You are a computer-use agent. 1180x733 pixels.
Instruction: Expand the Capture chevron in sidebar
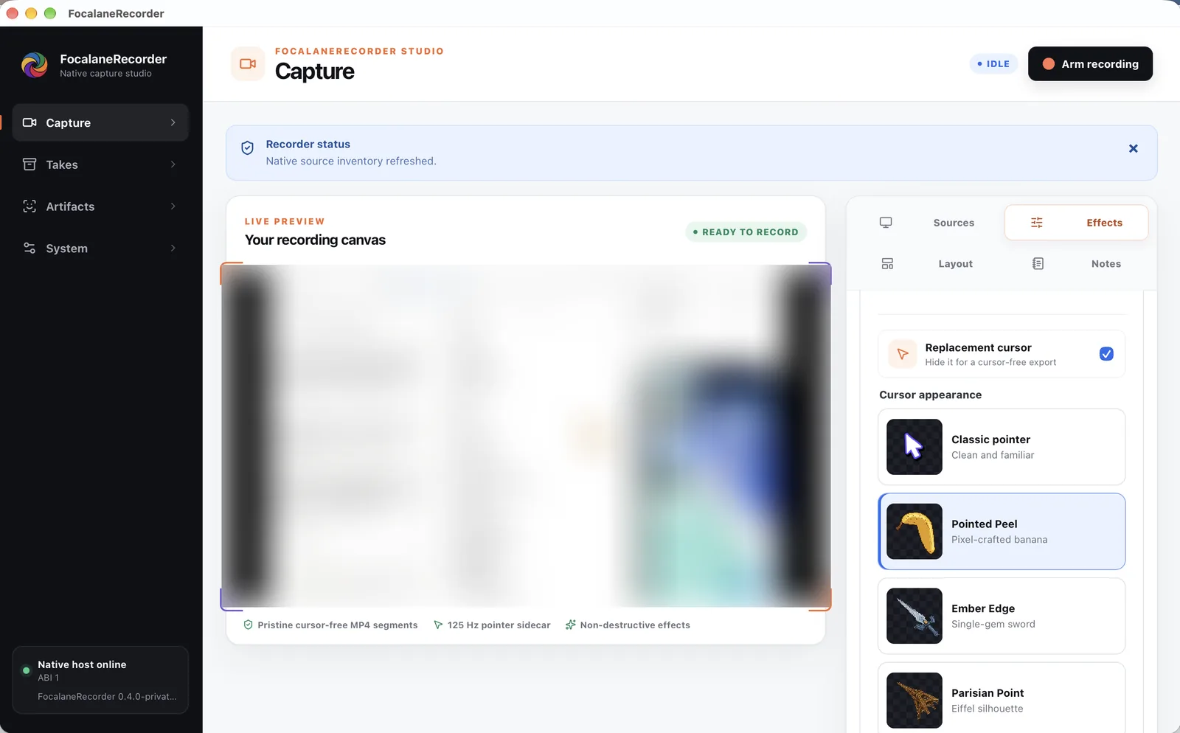pos(173,122)
